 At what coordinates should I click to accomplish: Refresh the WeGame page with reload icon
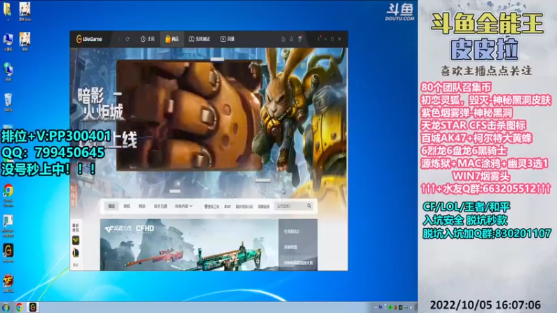[x=127, y=39]
